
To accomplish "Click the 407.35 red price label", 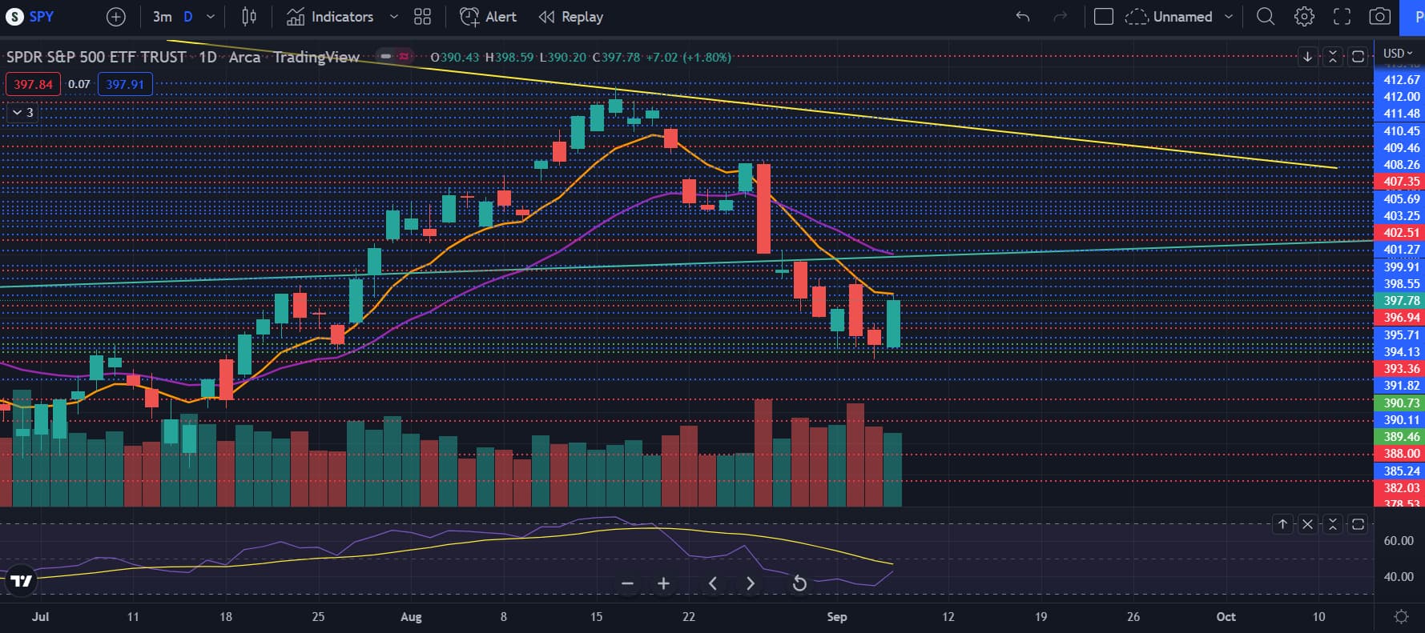I will pos(1400,182).
